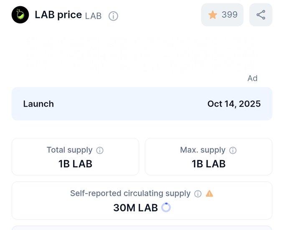Click the Total supply label
The height and width of the screenshot is (230, 284).
coord(69,150)
